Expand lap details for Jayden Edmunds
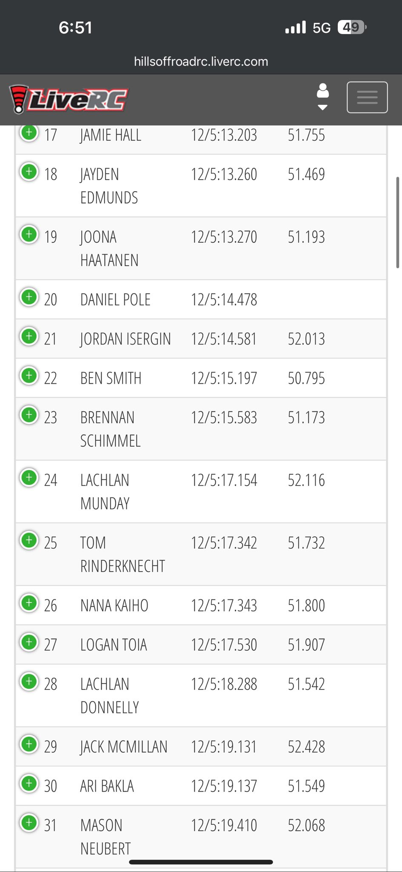 click(29, 172)
